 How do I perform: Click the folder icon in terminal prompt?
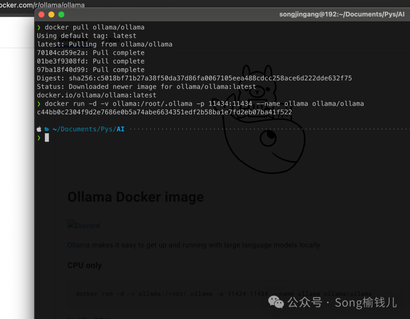click(47, 129)
